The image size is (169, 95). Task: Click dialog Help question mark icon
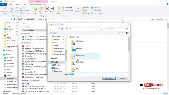coord(127,33)
